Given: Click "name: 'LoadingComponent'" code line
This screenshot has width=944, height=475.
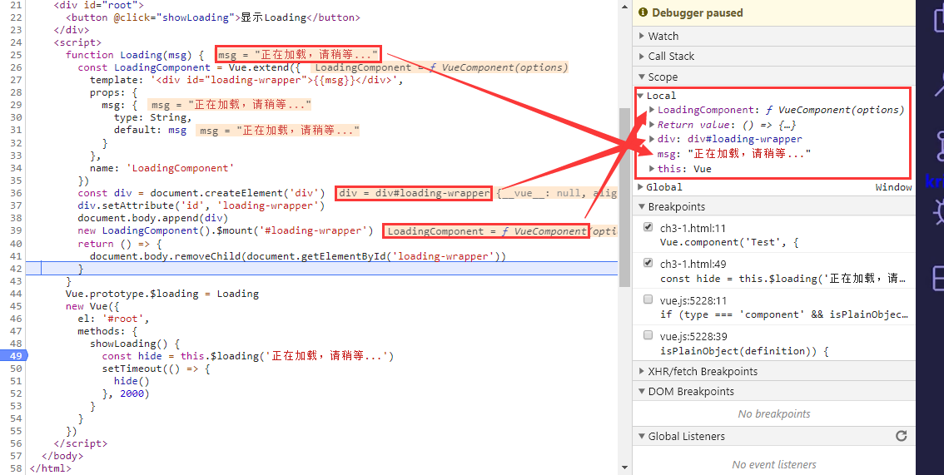Looking at the screenshot, I should pos(161,168).
